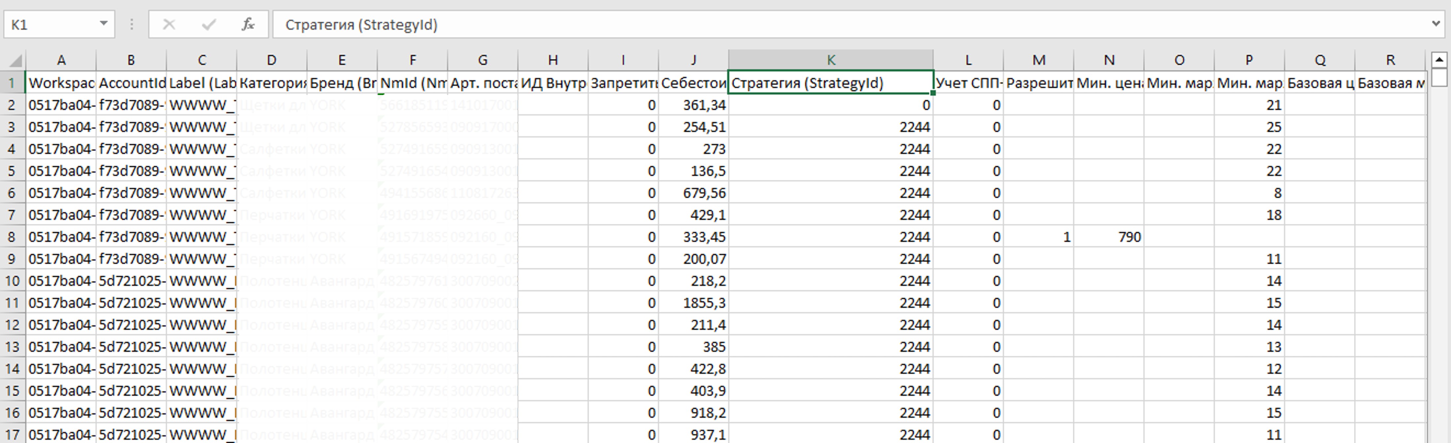Viewport: 1451px width, 443px height.
Task: Open the Name Box dropdown arrow
Action: [x=104, y=24]
